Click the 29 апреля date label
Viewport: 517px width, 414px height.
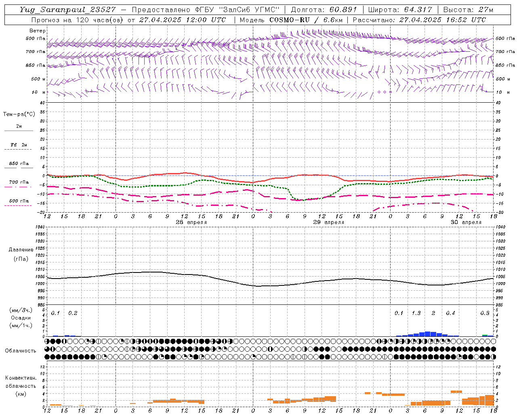click(329, 222)
